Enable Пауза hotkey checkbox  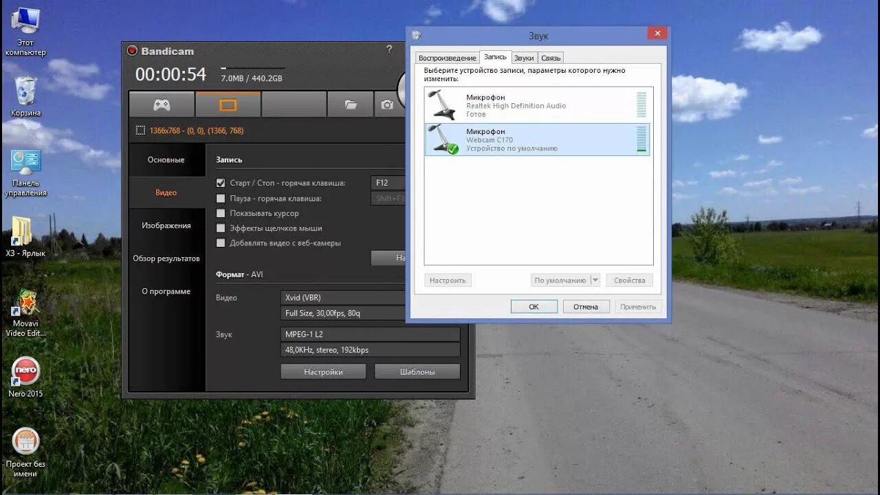pos(221,198)
